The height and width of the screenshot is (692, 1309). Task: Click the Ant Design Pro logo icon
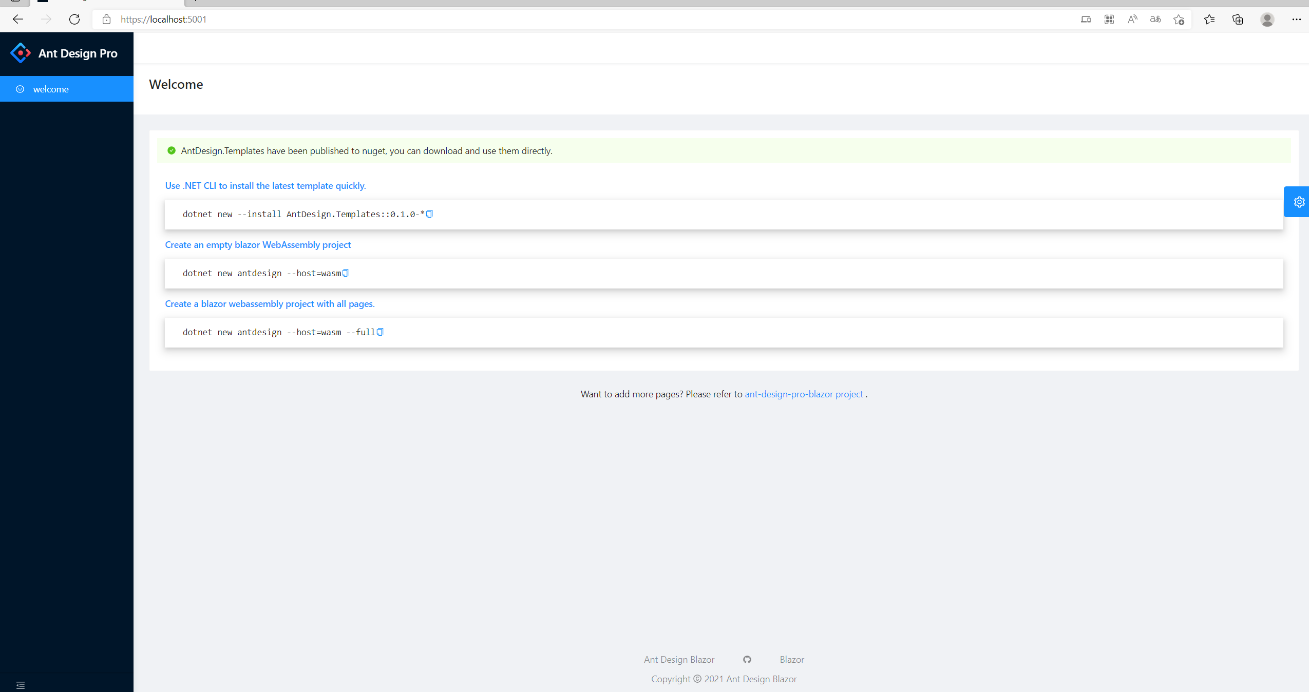21,53
